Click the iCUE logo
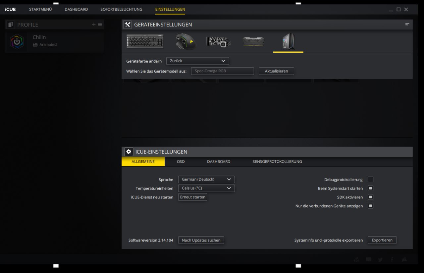Screen dimensions: 424x273 click(x=10, y=9)
